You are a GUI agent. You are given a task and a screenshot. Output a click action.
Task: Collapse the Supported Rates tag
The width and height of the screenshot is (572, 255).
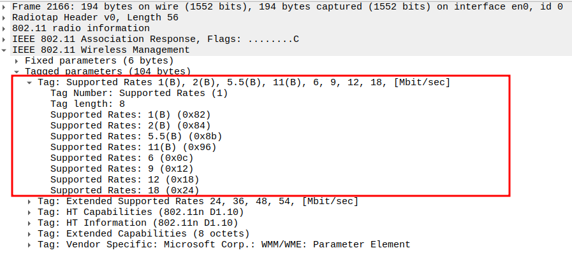point(29,83)
